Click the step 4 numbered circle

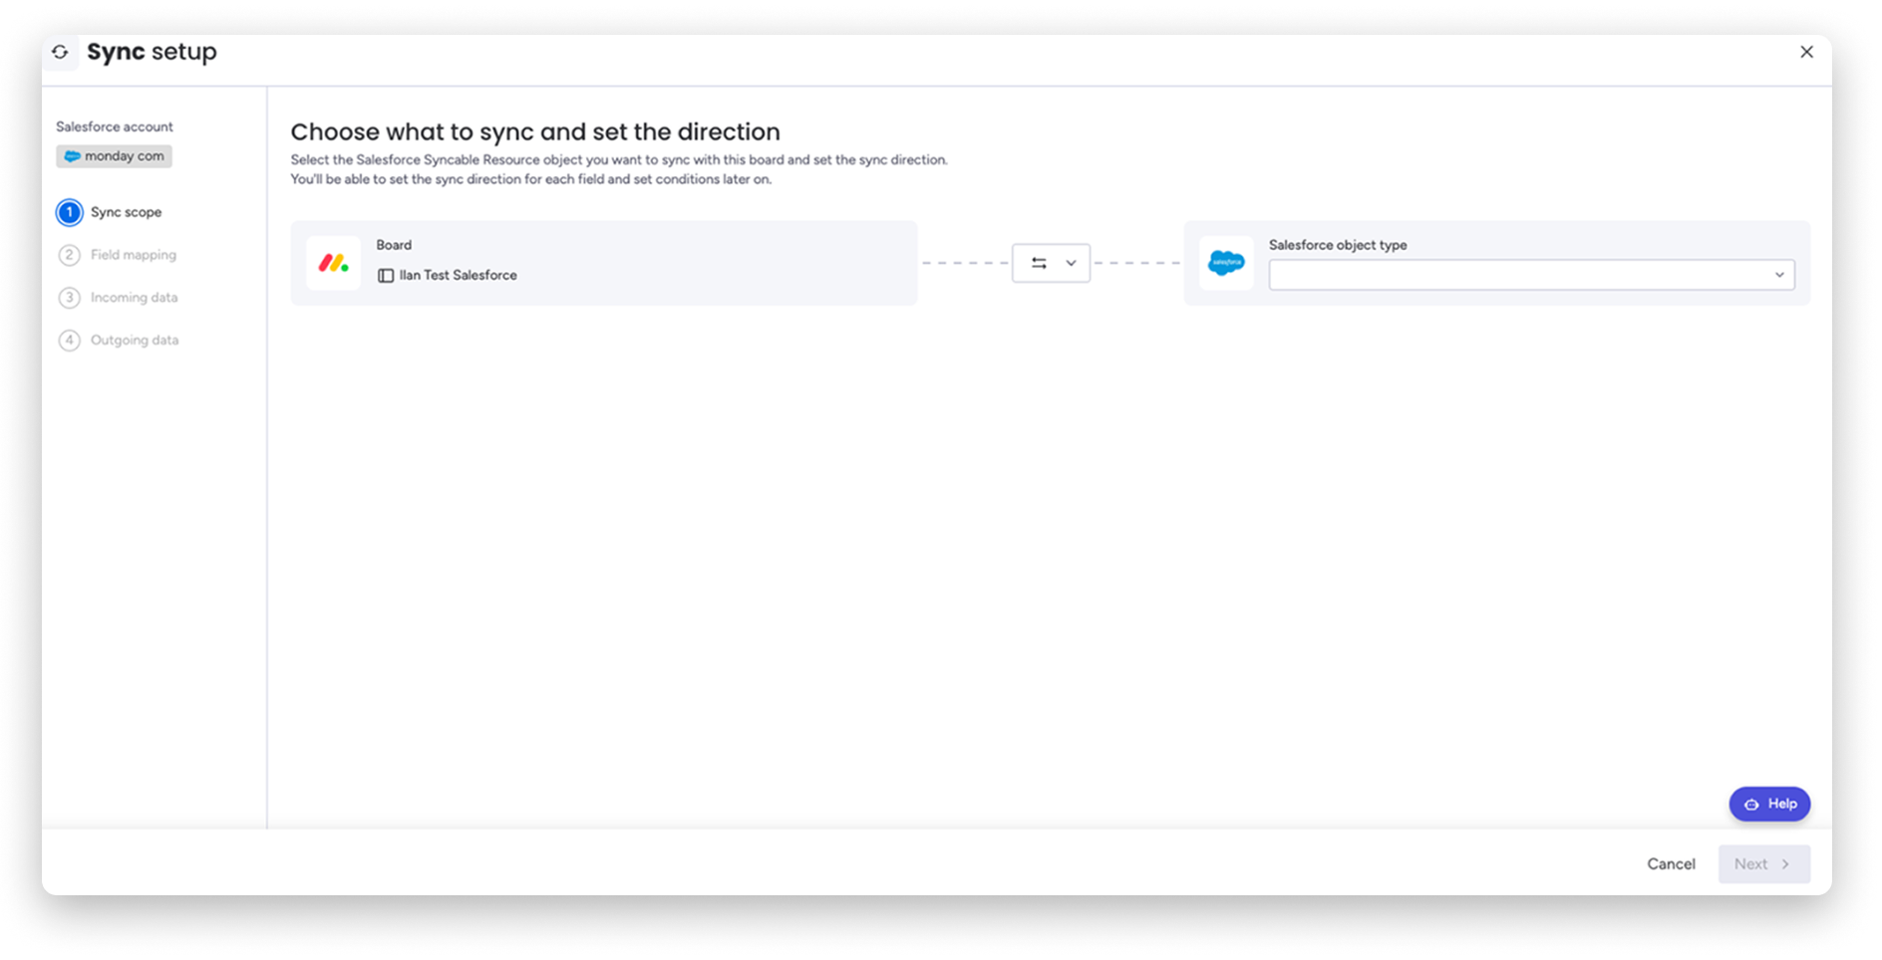click(x=70, y=341)
